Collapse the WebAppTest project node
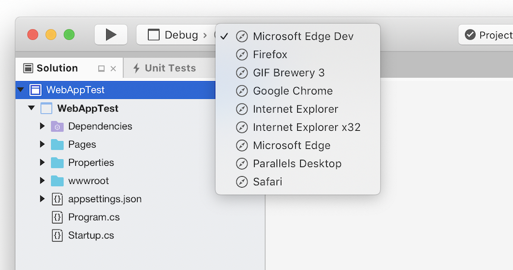 [32, 108]
